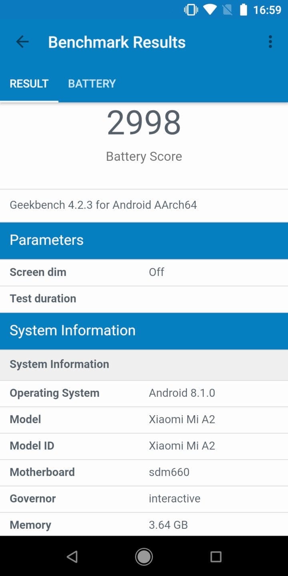Tap the Motherboard sdm660 row
The width and height of the screenshot is (288, 576).
point(144,472)
